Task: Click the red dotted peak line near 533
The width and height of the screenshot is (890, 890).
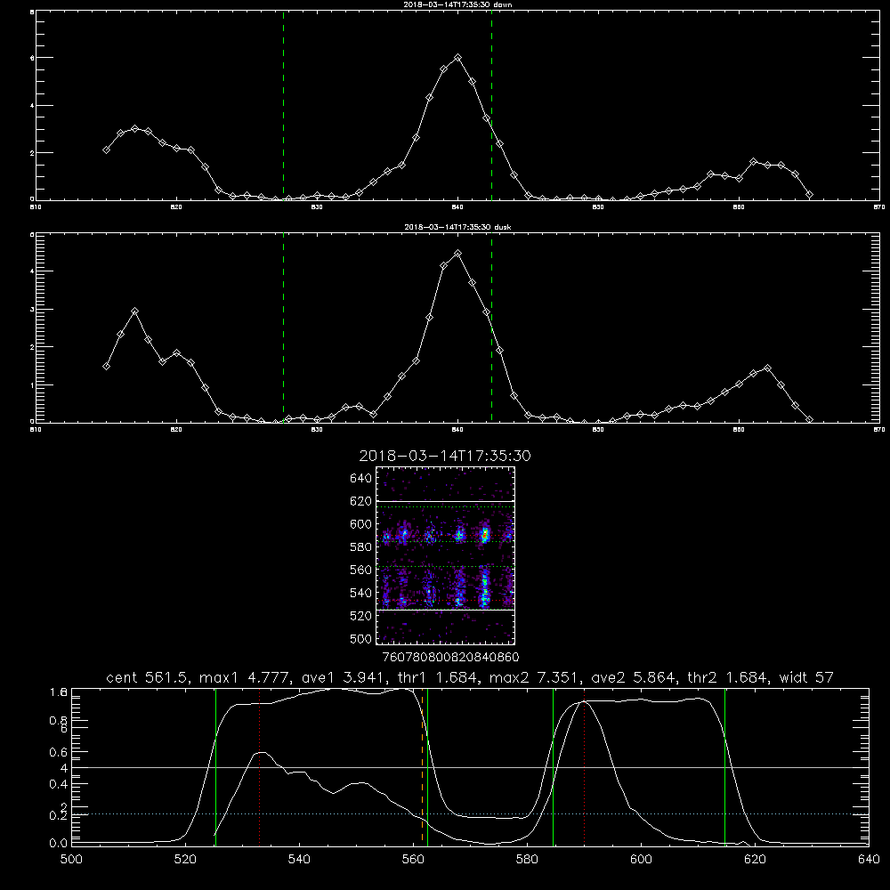Action: pos(259,766)
